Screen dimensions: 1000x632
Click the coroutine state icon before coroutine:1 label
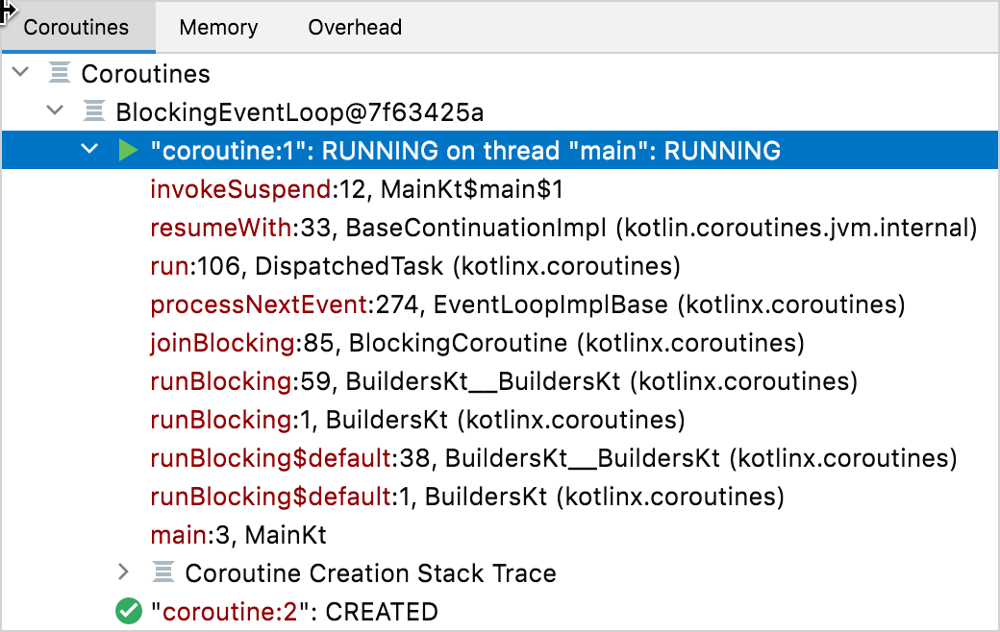(128, 150)
